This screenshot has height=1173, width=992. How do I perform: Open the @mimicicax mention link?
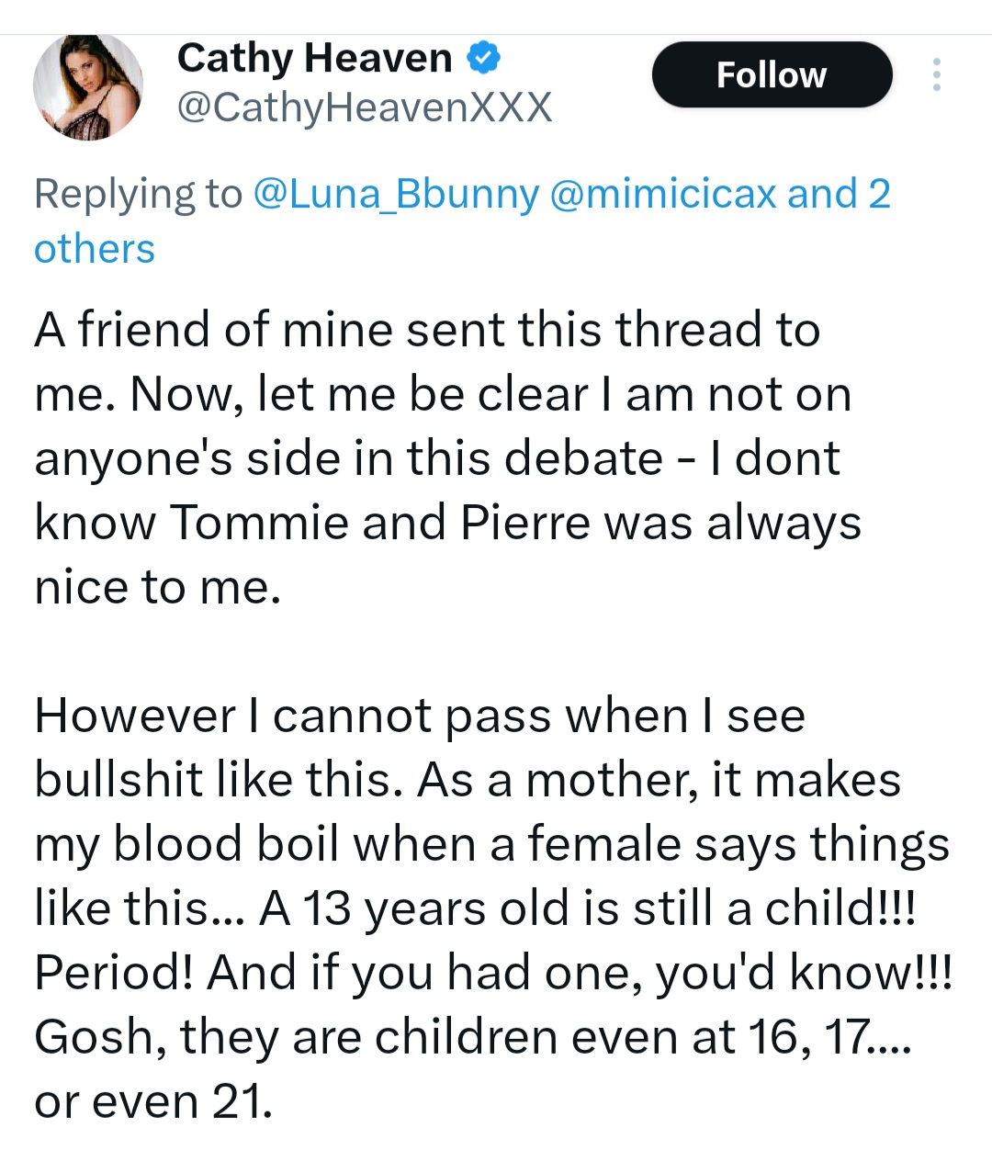pos(662,194)
